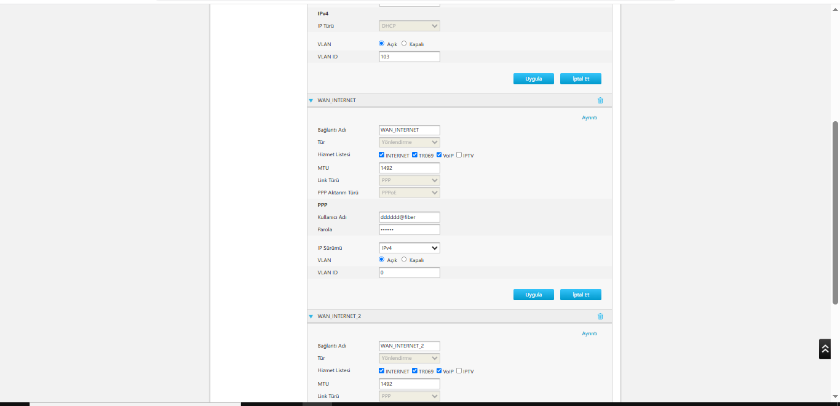
Task: Collapse the WAN_INTERNET_2 section
Action: point(311,316)
